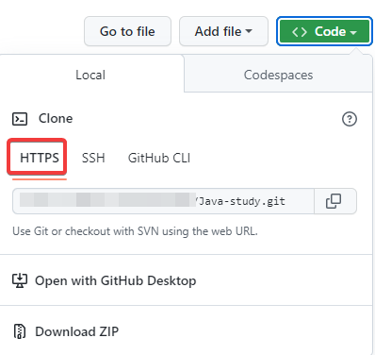Click the GitHub Desktop download icon
This screenshot has width=375, height=355.
pyautogui.click(x=20, y=280)
